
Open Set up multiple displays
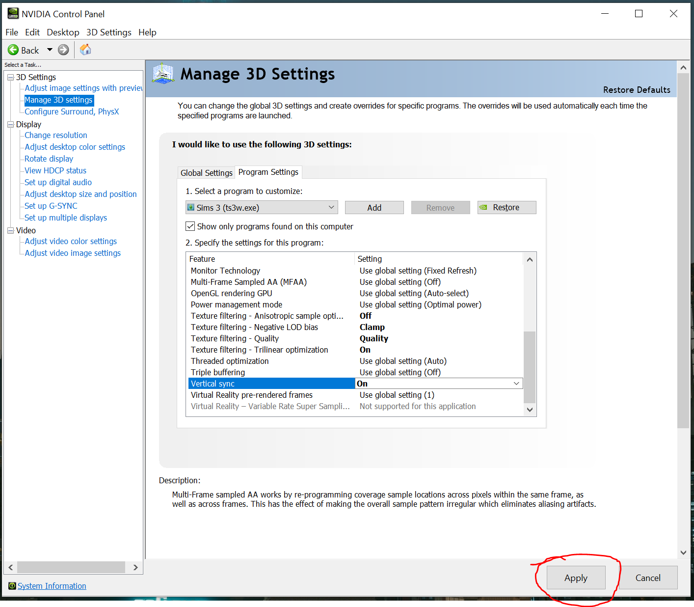click(66, 218)
